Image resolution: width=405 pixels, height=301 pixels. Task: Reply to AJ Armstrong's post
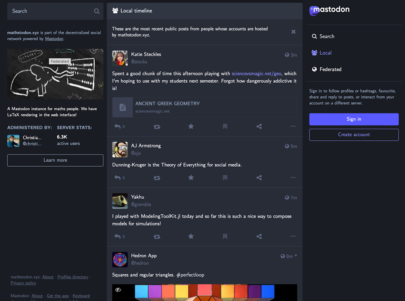[117, 178]
